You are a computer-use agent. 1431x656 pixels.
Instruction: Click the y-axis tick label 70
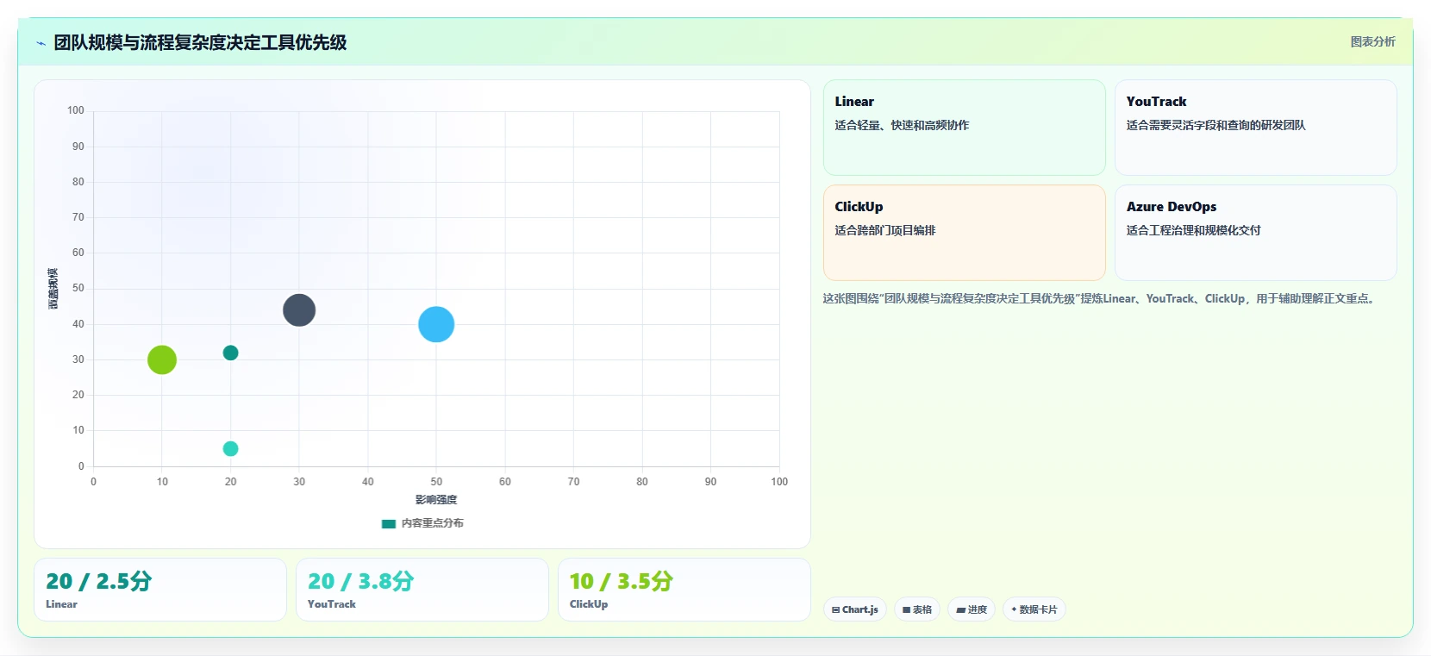(78, 217)
